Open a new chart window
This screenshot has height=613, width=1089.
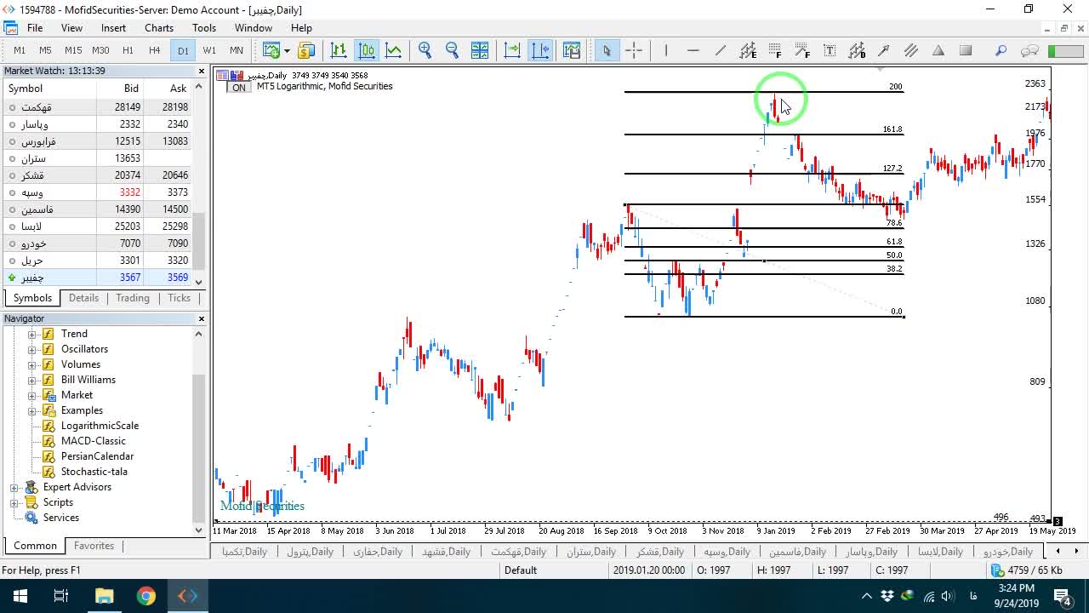click(x=271, y=50)
